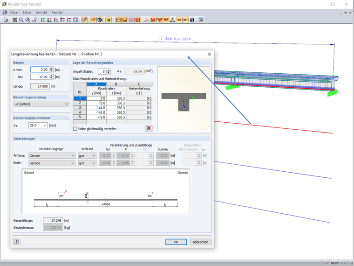Image resolution: width=354 pixels, height=266 pixels.
Task: Open the Bewehrungsverteilung +z (unten) dropdown
Action: pyautogui.click(x=41, y=104)
